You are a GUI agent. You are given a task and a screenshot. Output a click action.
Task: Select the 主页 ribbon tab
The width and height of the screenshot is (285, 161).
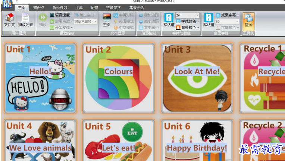tap(22, 7)
